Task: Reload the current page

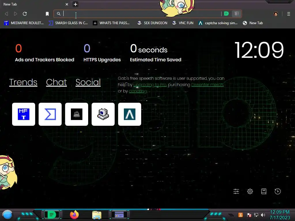Action: (25, 14)
